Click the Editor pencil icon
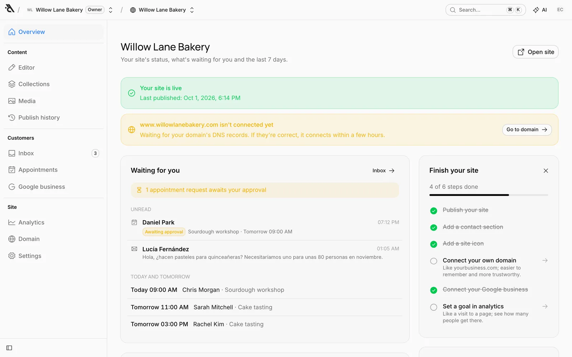This screenshot has height=357, width=572. click(12, 67)
